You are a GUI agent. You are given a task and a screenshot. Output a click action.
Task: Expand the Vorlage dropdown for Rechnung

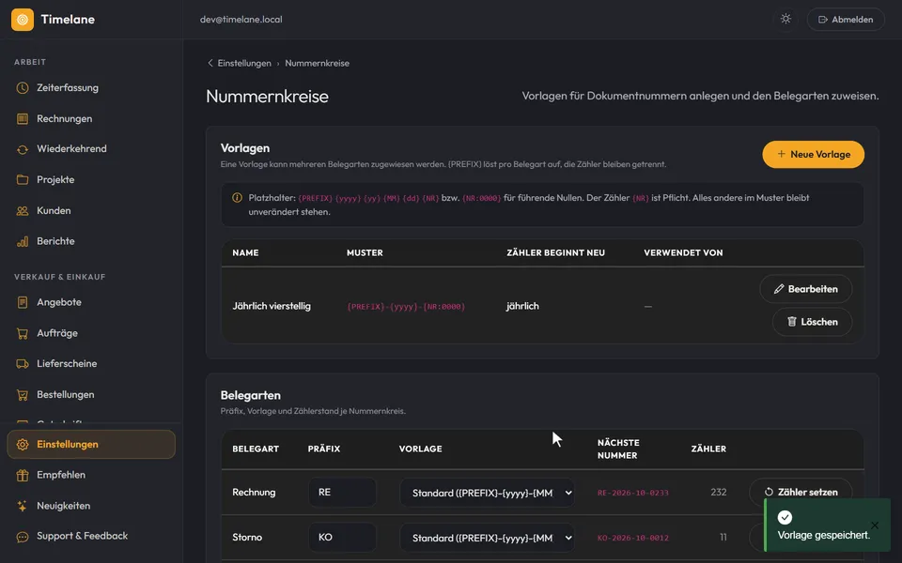pos(487,493)
